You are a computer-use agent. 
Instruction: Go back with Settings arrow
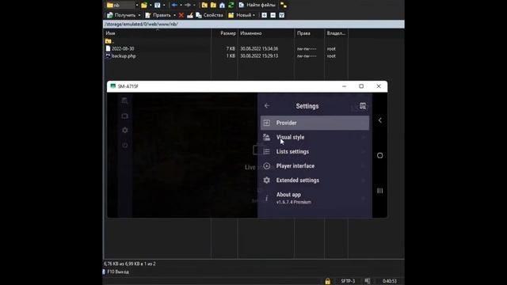click(267, 105)
